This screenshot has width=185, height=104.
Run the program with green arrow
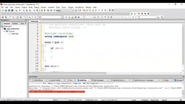tap(45, 10)
